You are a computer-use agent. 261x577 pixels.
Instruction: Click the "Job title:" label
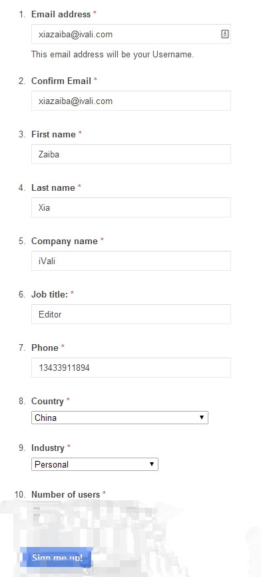click(x=49, y=294)
